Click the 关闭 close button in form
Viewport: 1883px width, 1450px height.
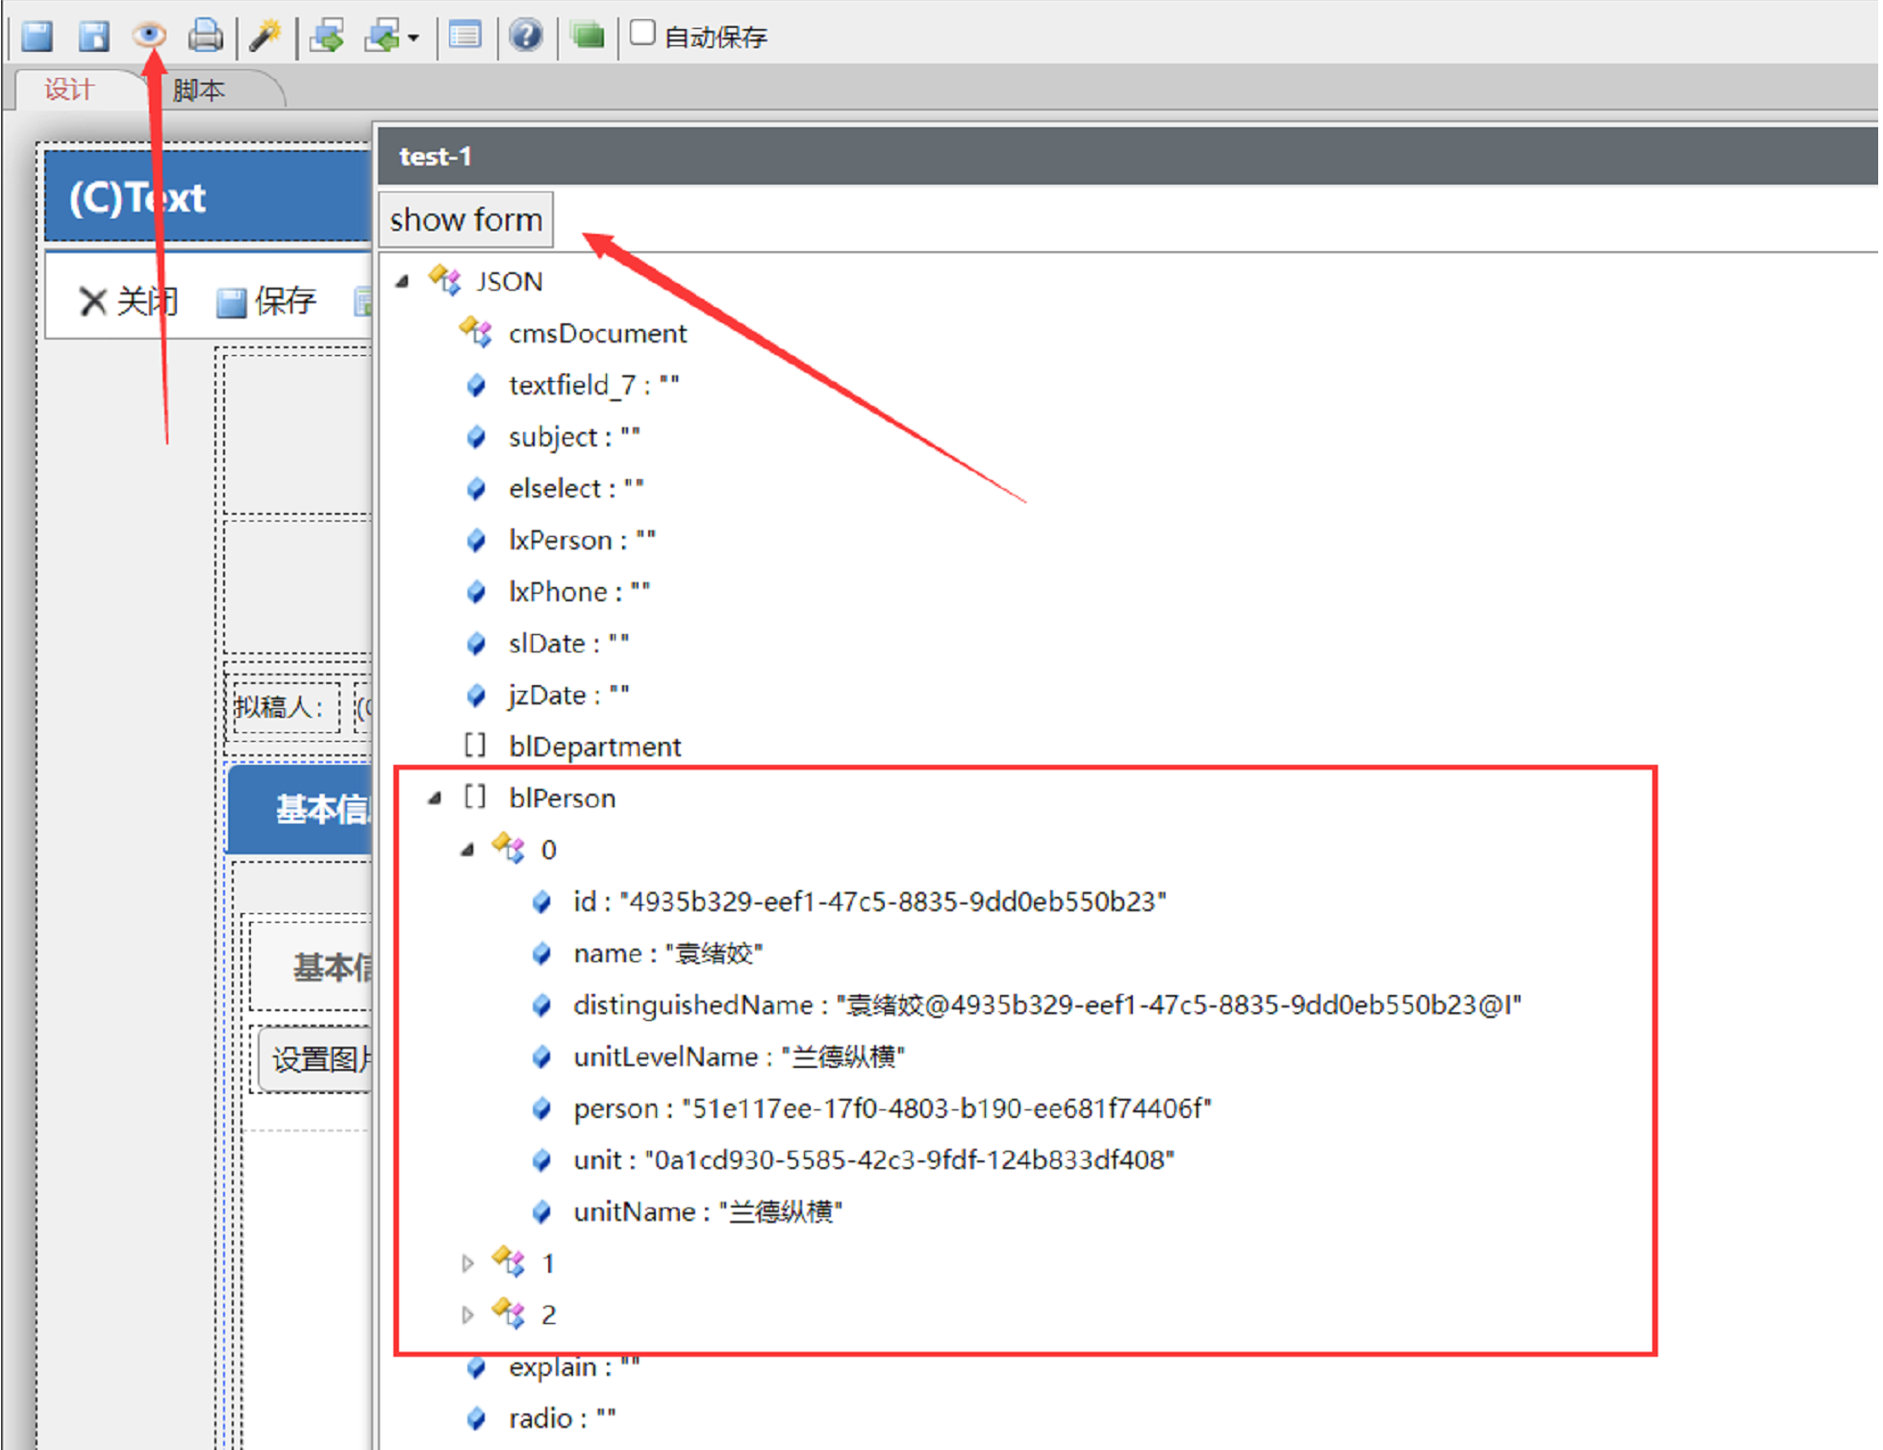point(128,301)
